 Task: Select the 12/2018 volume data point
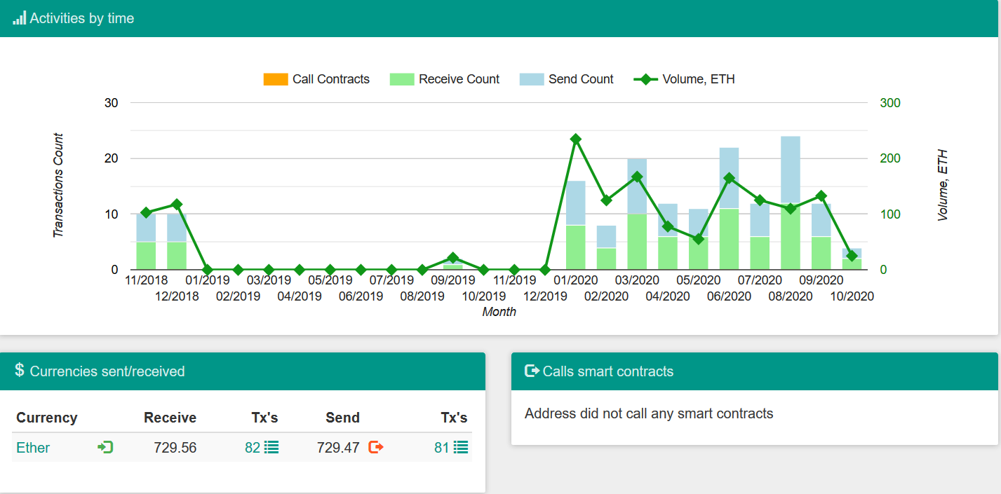177,205
